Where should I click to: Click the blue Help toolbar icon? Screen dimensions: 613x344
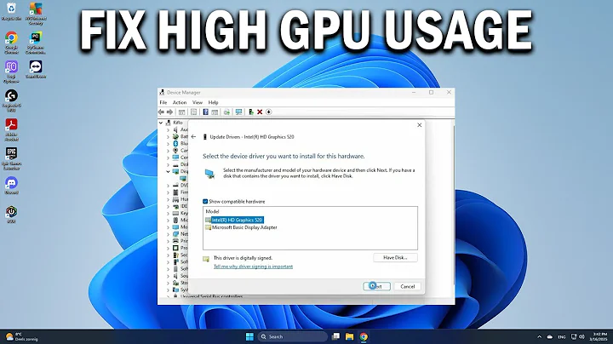pyautogui.click(x=206, y=112)
